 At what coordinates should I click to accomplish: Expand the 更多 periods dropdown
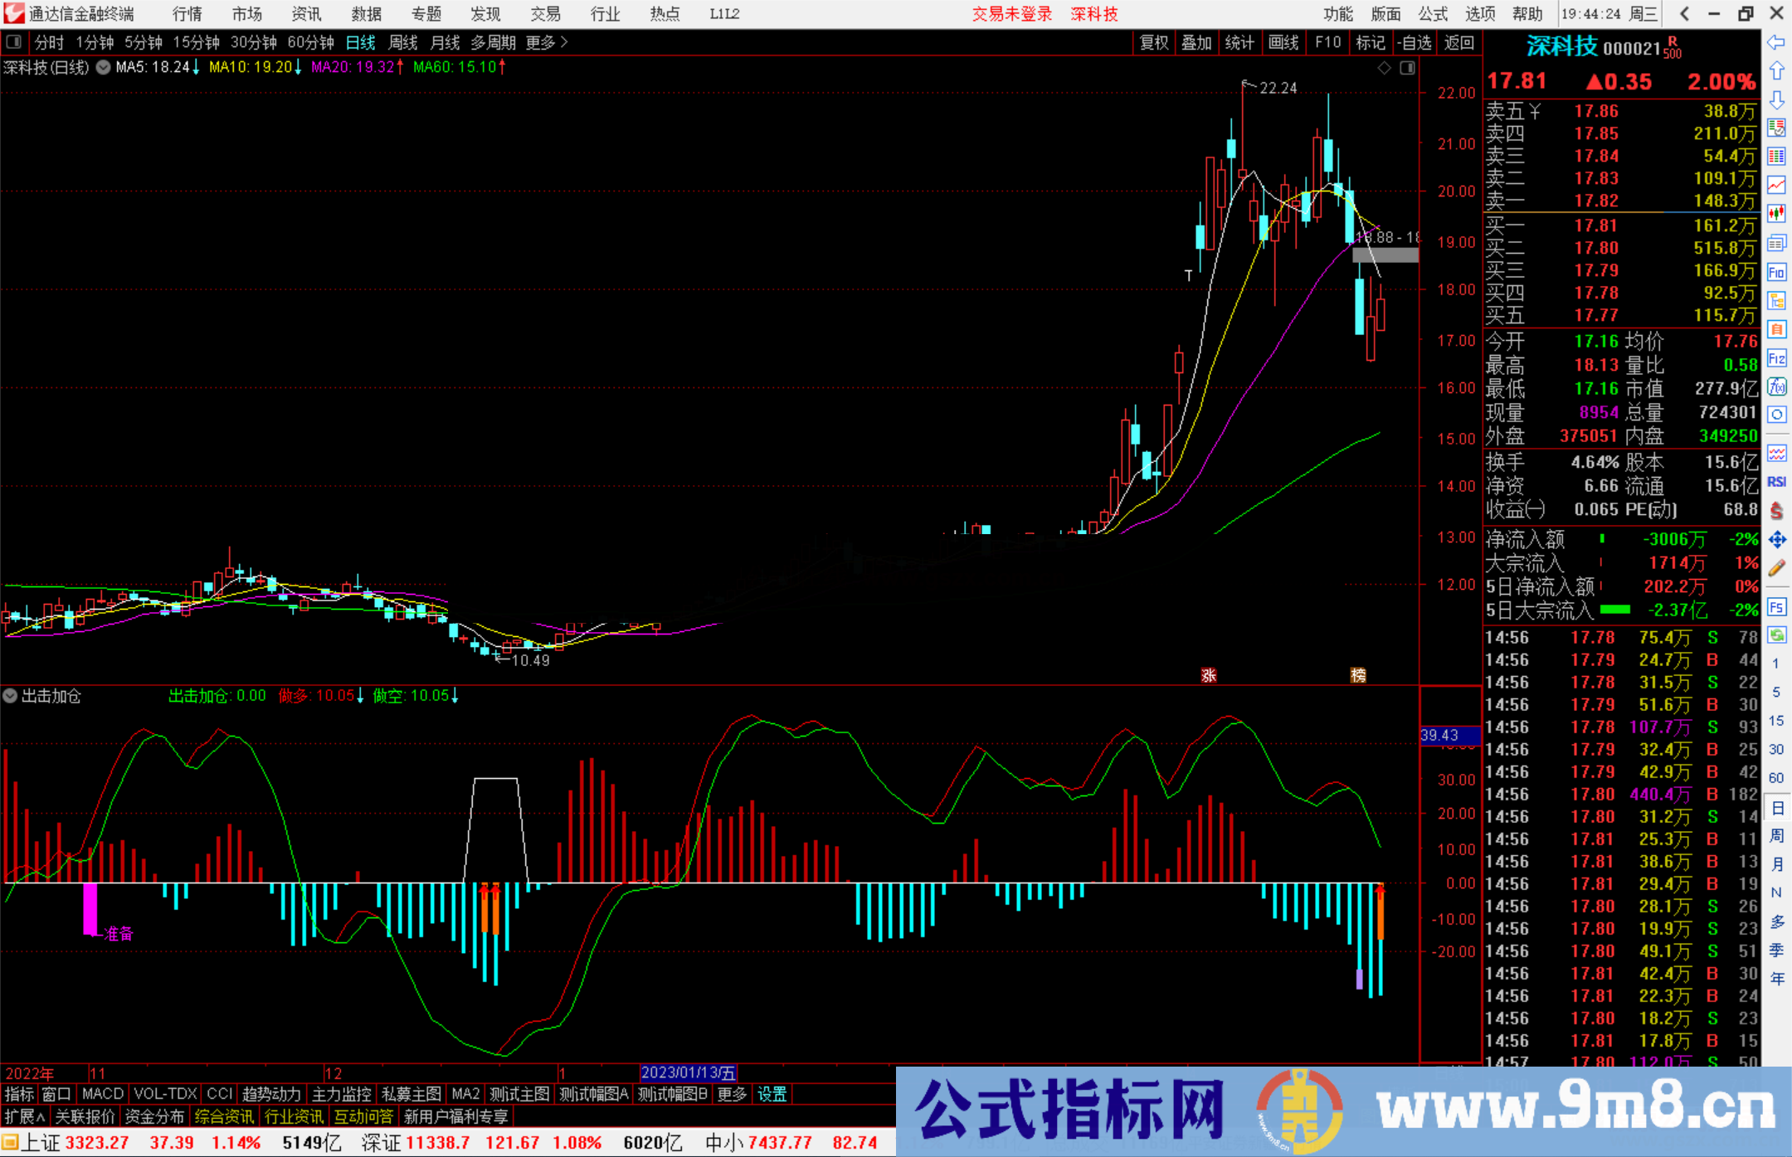(x=540, y=42)
